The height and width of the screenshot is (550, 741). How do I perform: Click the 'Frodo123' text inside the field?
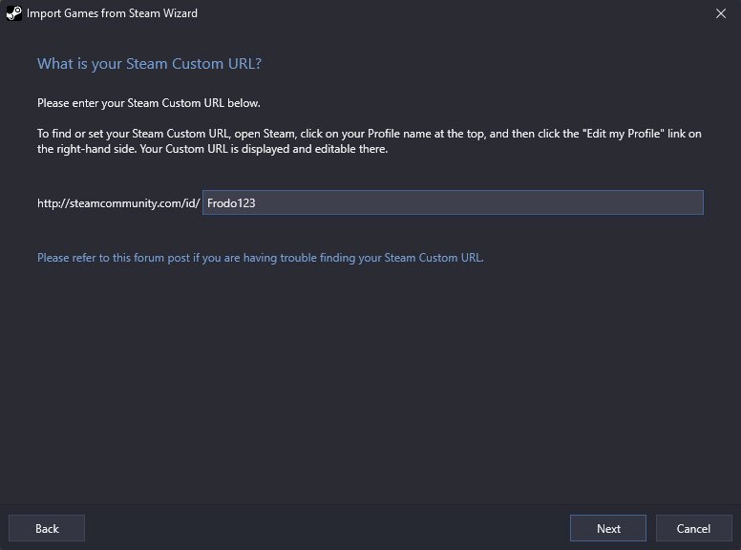(231, 203)
